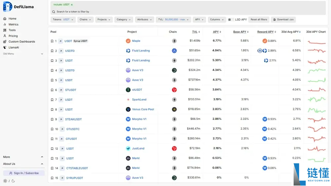Sort table by 30d Avg APY
The width and height of the screenshot is (331, 186).
[x=291, y=32]
